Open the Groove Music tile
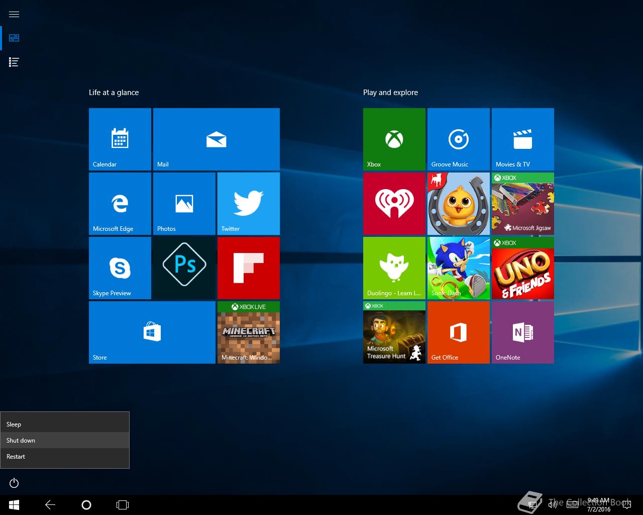 coord(459,139)
